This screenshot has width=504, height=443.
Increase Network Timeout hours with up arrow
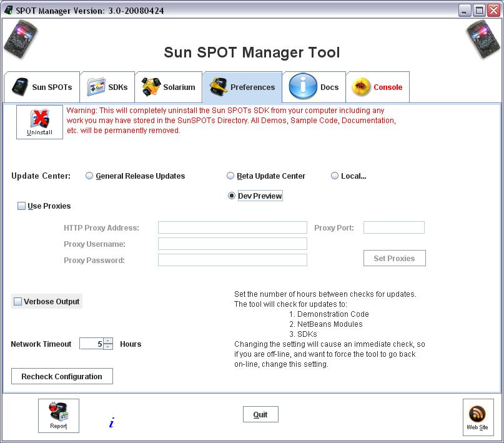108,341
